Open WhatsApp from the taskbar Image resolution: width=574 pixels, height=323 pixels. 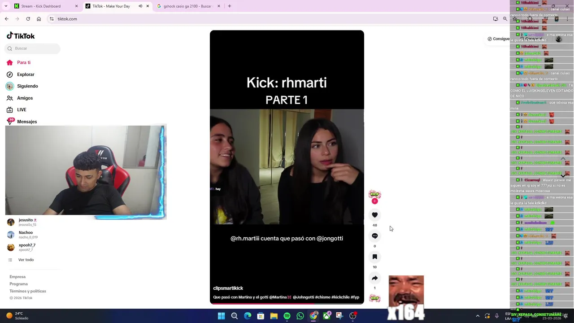point(300,316)
